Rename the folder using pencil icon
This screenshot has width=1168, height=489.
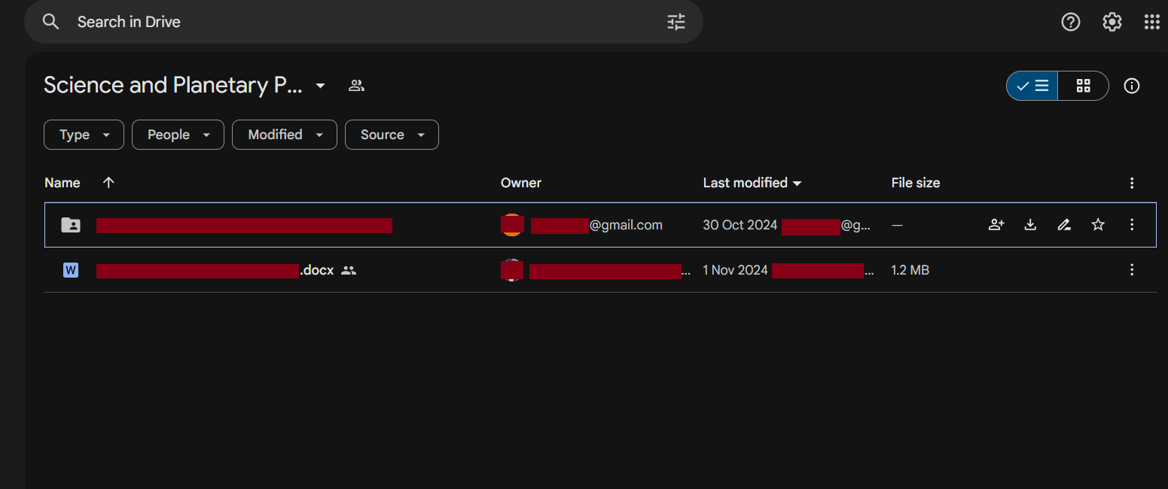pos(1064,224)
